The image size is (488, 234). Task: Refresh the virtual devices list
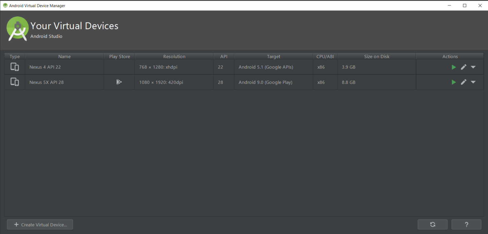[x=432, y=224]
